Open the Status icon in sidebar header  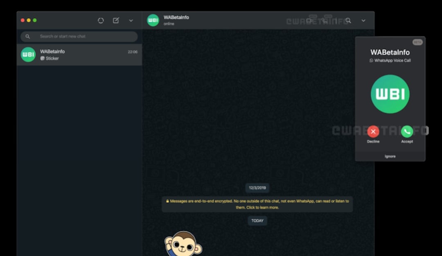pyautogui.click(x=101, y=20)
